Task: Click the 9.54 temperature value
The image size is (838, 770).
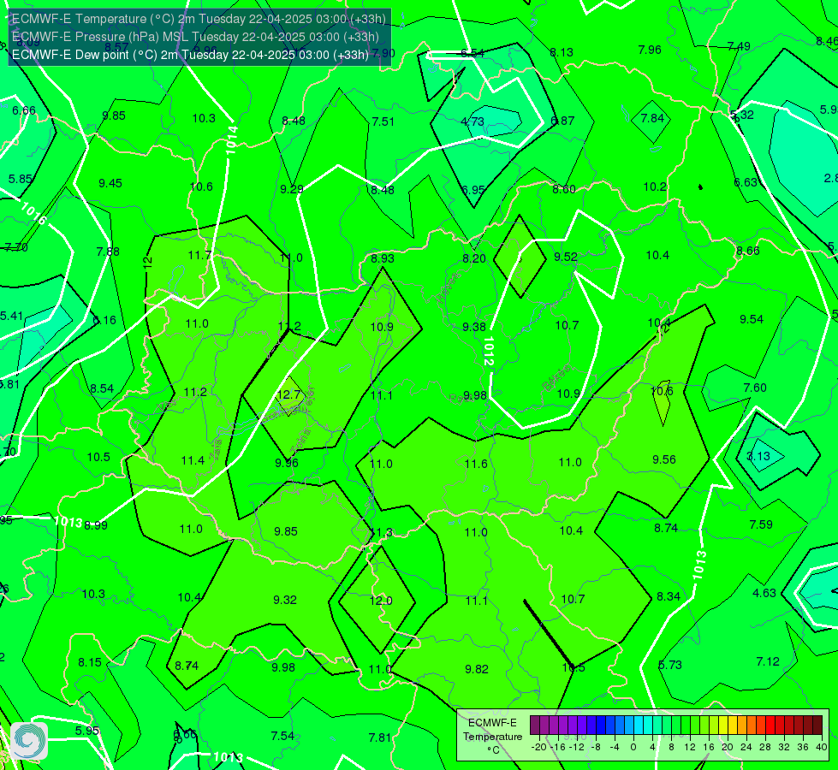Action: 752,319
